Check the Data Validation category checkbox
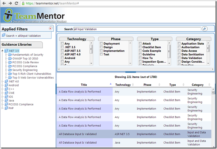Image resolution: width=217 pixels, height=149 pixels. pos(179,58)
